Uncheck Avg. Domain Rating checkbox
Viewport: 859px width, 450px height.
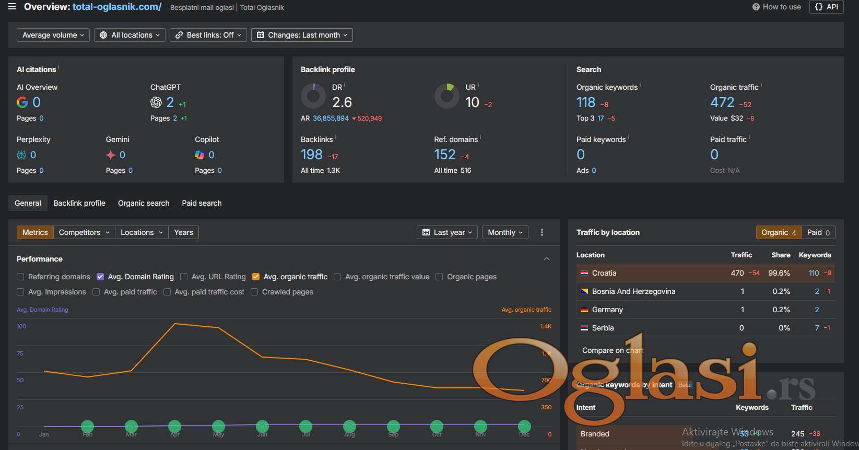[x=100, y=277]
